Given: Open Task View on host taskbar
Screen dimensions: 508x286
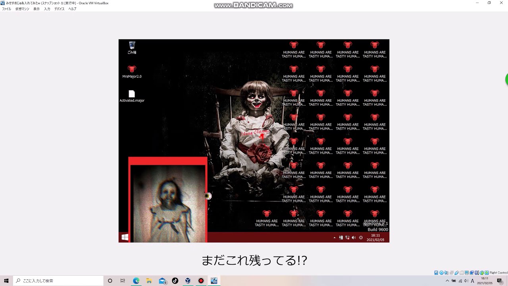Looking at the screenshot, I should (123, 281).
